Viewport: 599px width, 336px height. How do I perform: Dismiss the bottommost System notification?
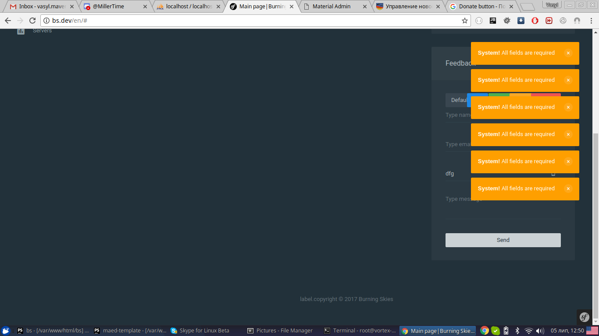pos(568,189)
